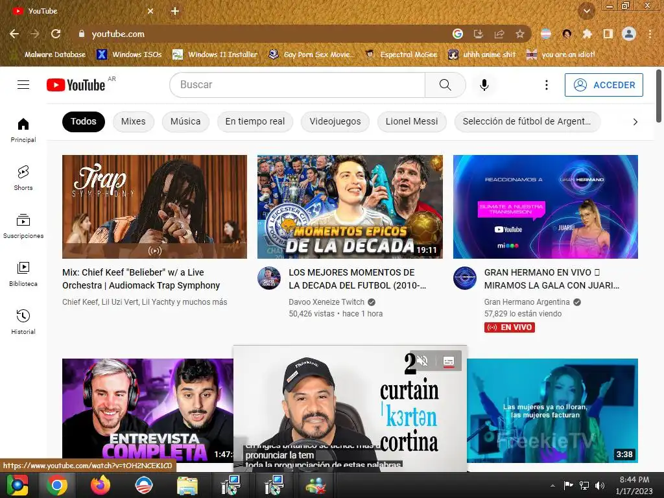This screenshot has width=664, height=498.
Task: Reload the page with refresh icon
Action: point(56,34)
